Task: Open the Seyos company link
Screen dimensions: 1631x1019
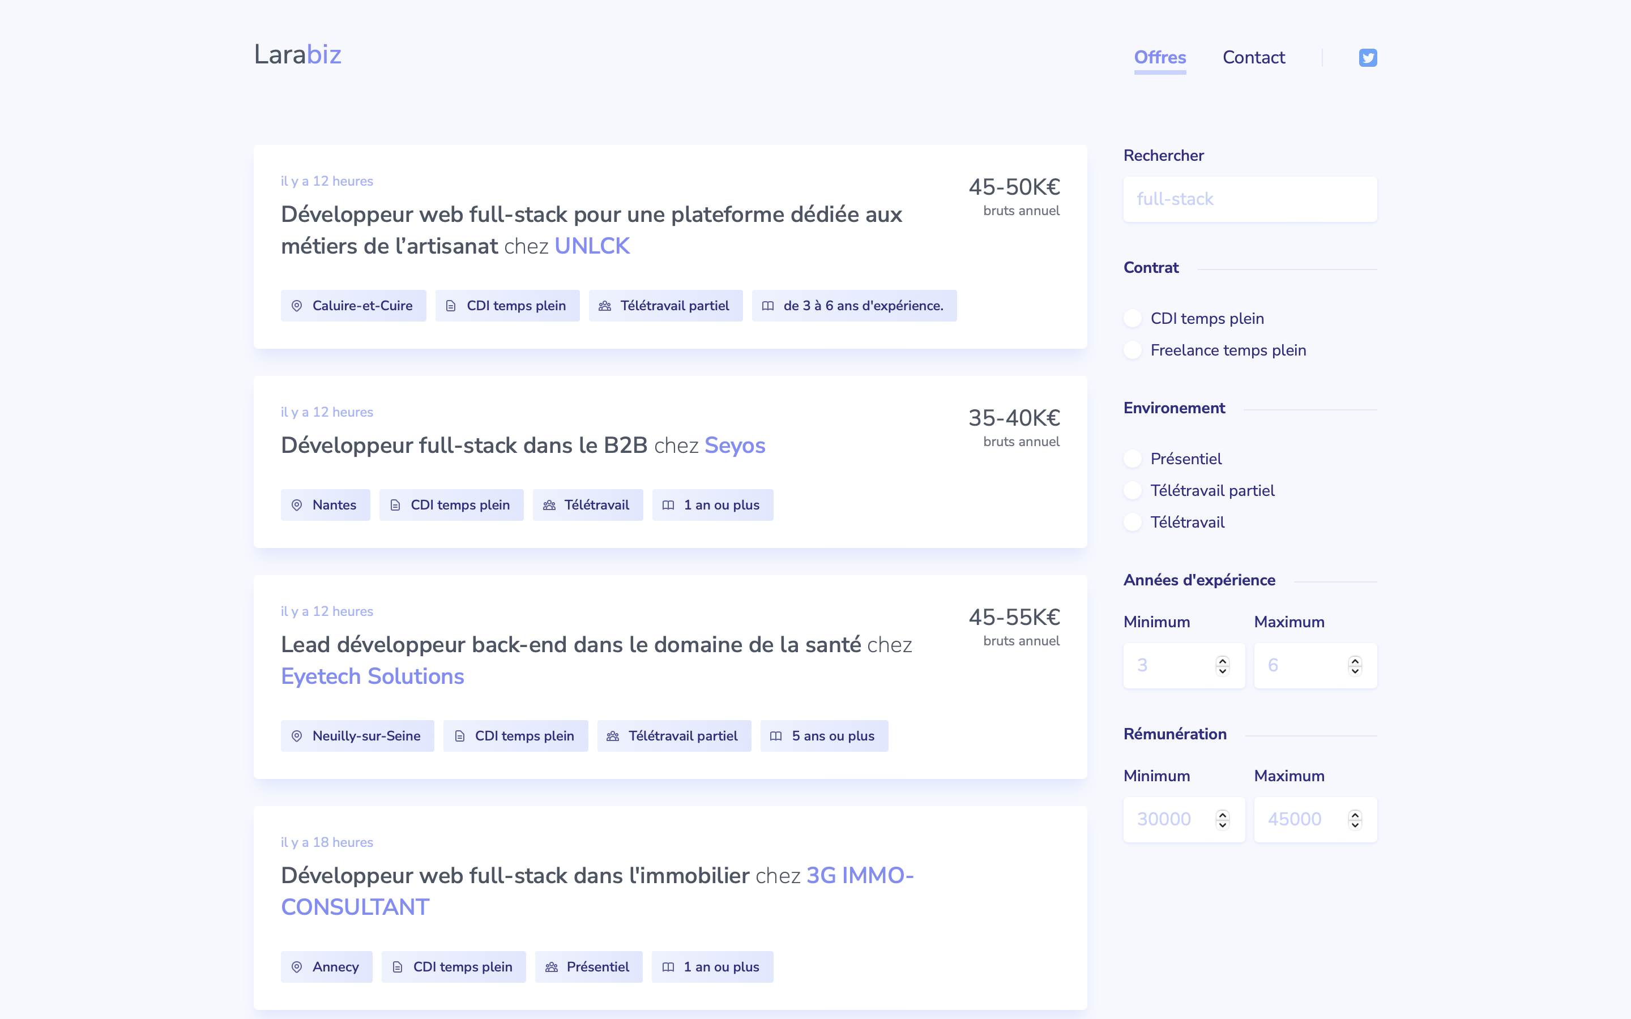Action: coord(735,446)
